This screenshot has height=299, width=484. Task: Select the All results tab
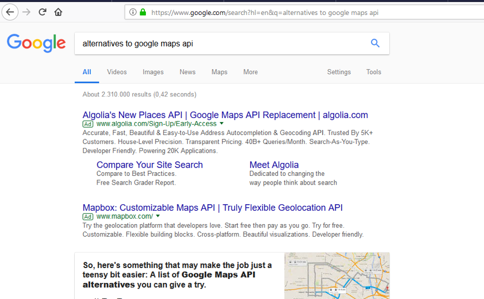point(87,72)
